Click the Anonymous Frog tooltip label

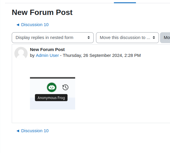51,98
